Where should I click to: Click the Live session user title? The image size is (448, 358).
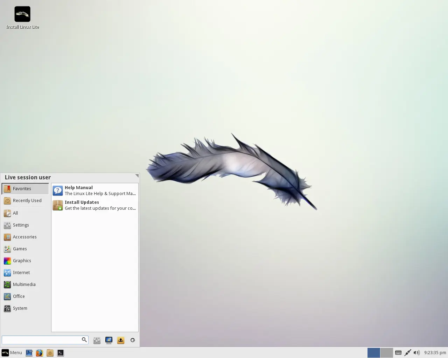pyautogui.click(x=28, y=178)
